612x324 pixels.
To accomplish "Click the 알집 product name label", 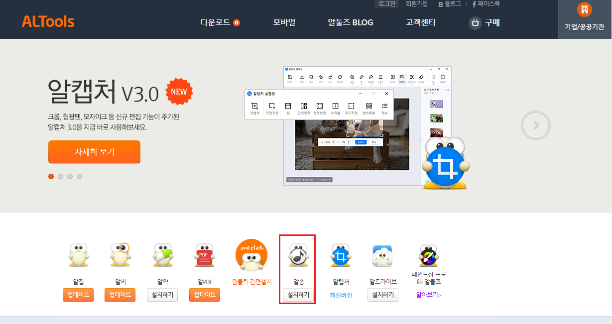I will pyautogui.click(x=78, y=282).
